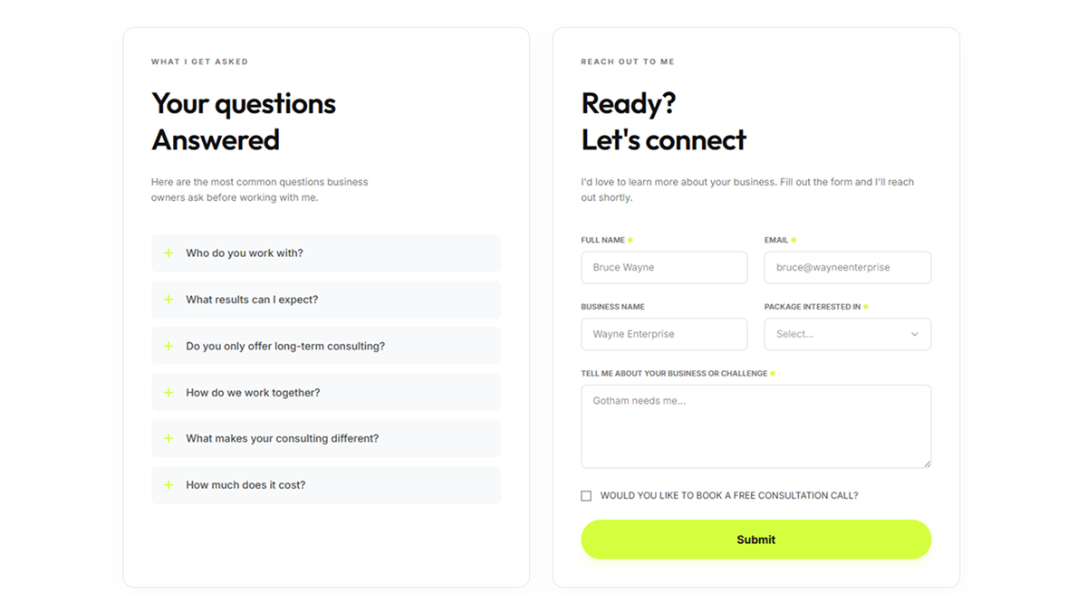Click the business or challenge textarea
This screenshot has height=611, width=1087.
coord(755,427)
